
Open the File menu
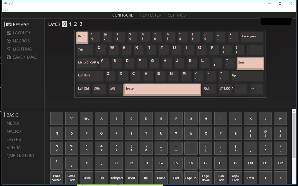[5, 10]
